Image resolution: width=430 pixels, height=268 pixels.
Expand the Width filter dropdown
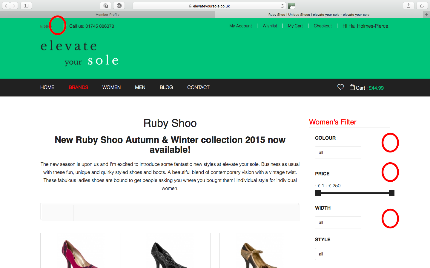click(338, 222)
